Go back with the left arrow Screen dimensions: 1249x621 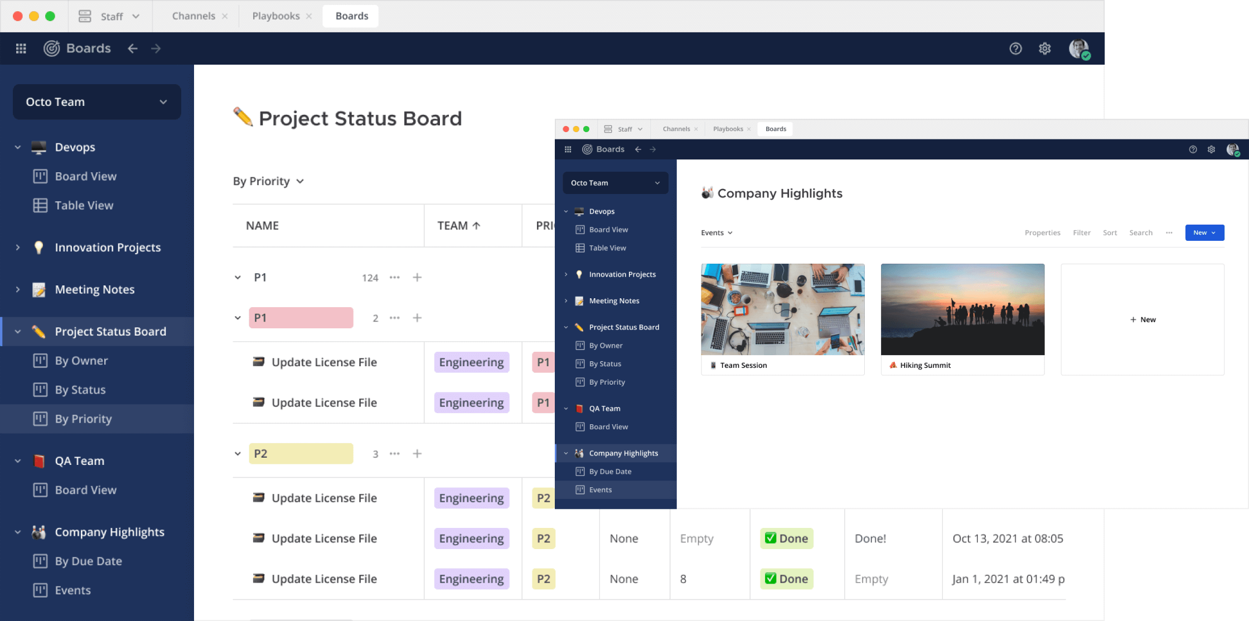[x=133, y=48]
